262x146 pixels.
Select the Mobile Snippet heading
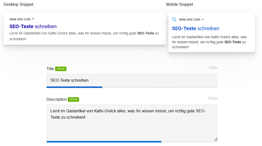coord(179,4)
